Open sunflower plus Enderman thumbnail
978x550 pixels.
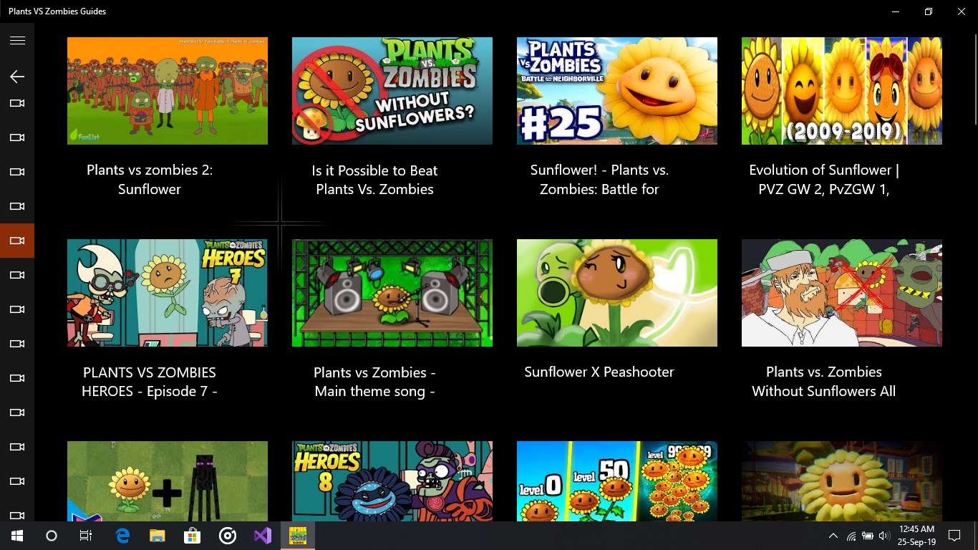(x=168, y=481)
